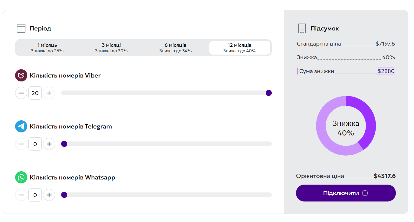The width and height of the screenshot is (414, 222).
Task: Click the Сума знижки label
Action: (317, 71)
